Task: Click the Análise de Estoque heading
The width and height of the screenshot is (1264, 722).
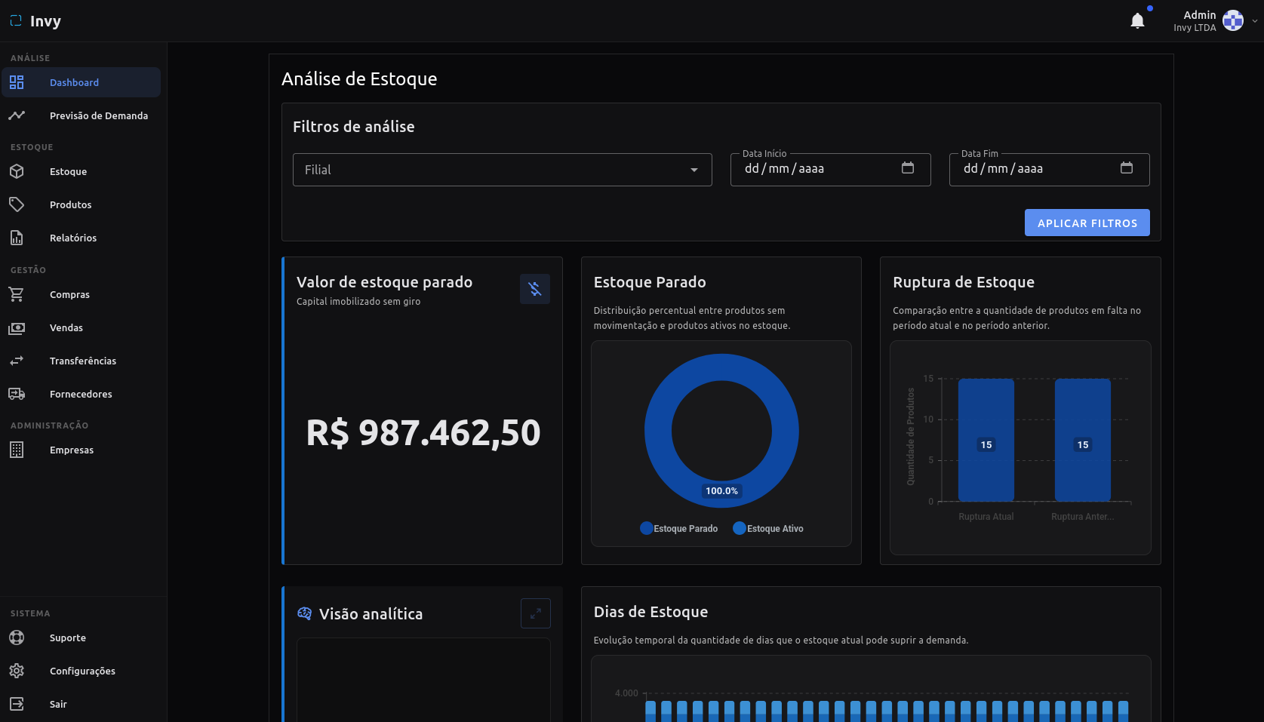Action: (x=359, y=79)
